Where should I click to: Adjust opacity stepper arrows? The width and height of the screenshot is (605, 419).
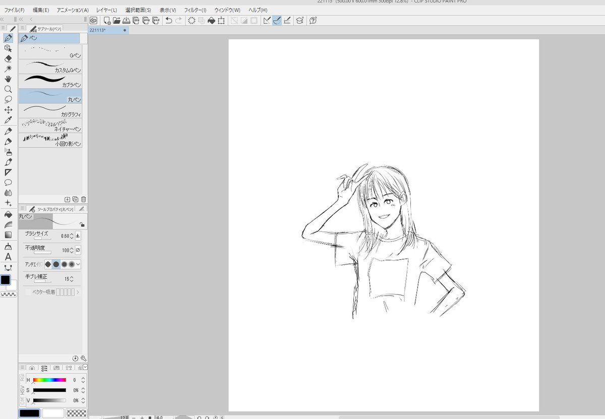tap(71, 250)
